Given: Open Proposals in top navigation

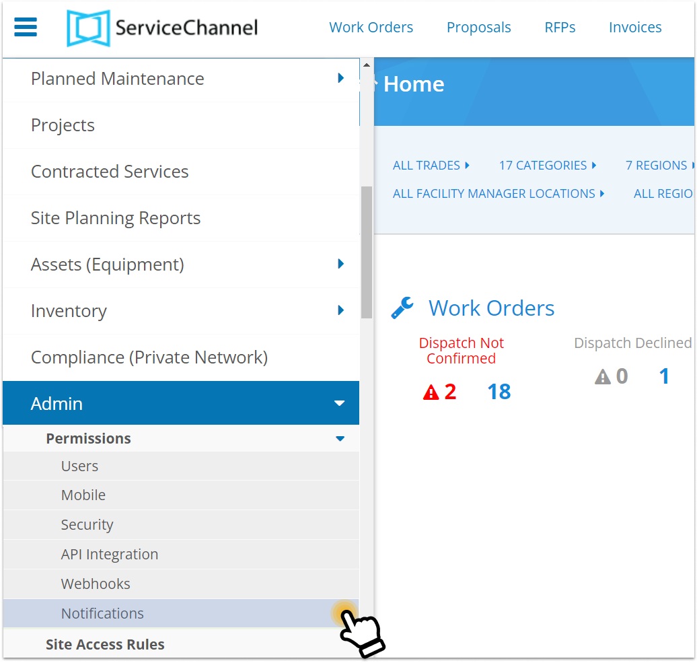Looking at the screenshot, I should [479, 27].
